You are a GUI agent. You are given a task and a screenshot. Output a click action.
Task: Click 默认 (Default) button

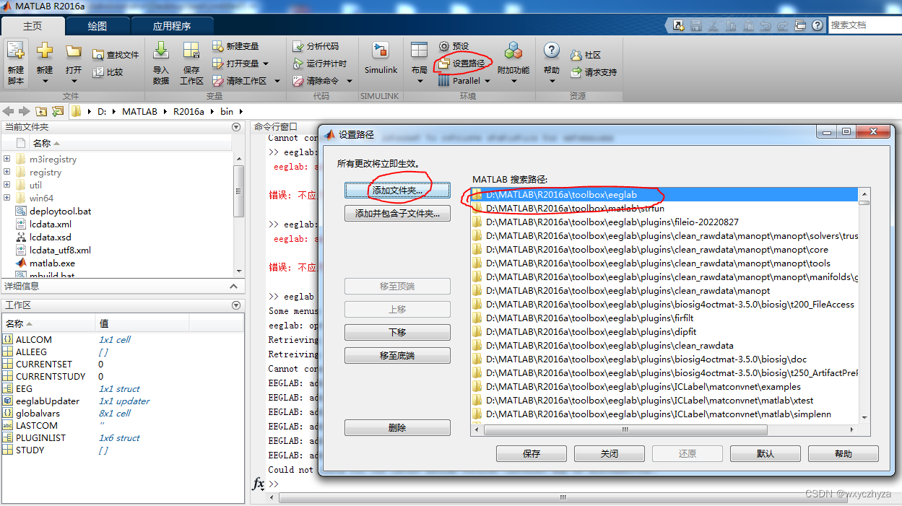(x=766, y=453)
